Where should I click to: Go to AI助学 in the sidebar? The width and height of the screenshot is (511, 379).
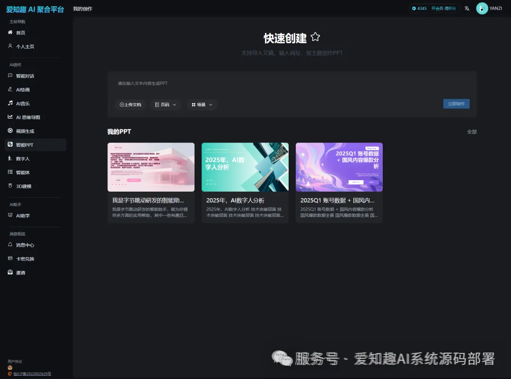point(35,216)
